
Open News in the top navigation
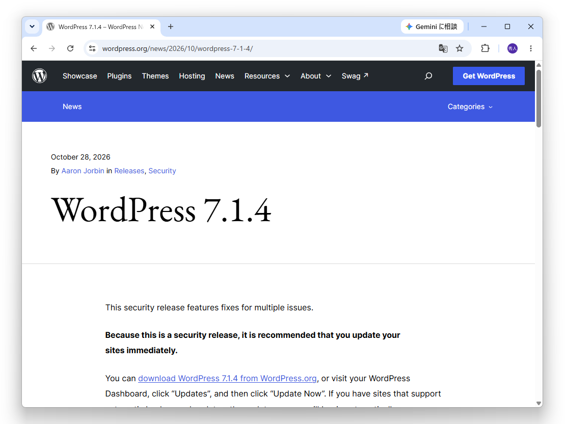click(225, 76)
